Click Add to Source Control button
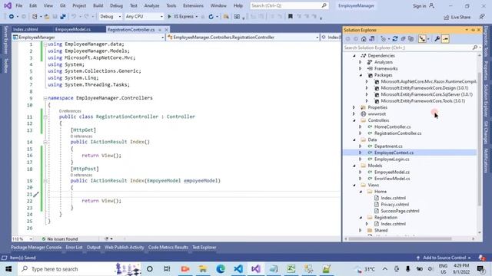 (x=444, y=258)
